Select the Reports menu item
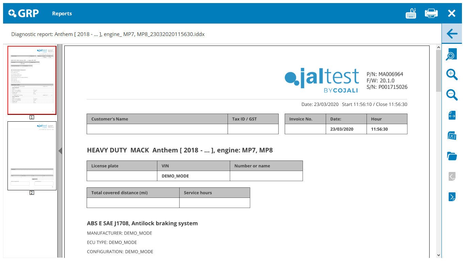Image resolution: width=465 pixels, height=261 pixels. click(x=62, y=14)
